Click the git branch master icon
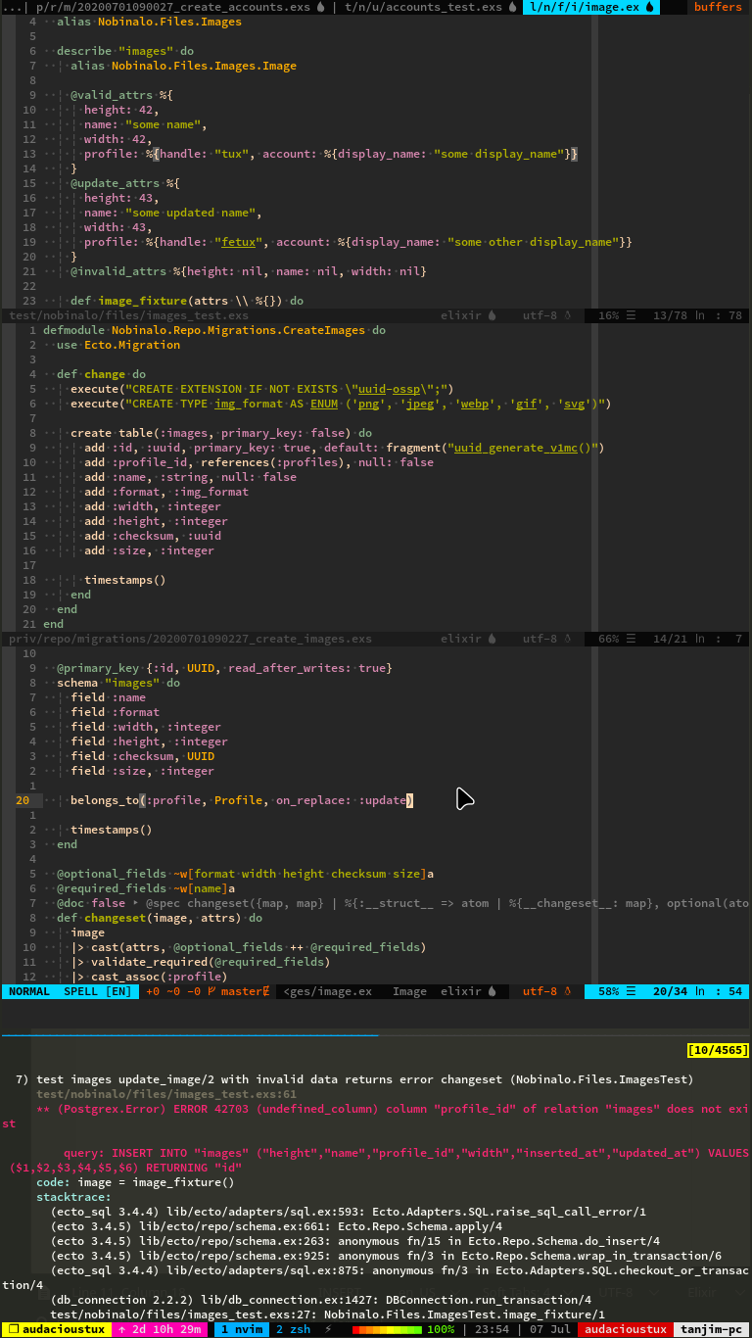 (211, 991)
